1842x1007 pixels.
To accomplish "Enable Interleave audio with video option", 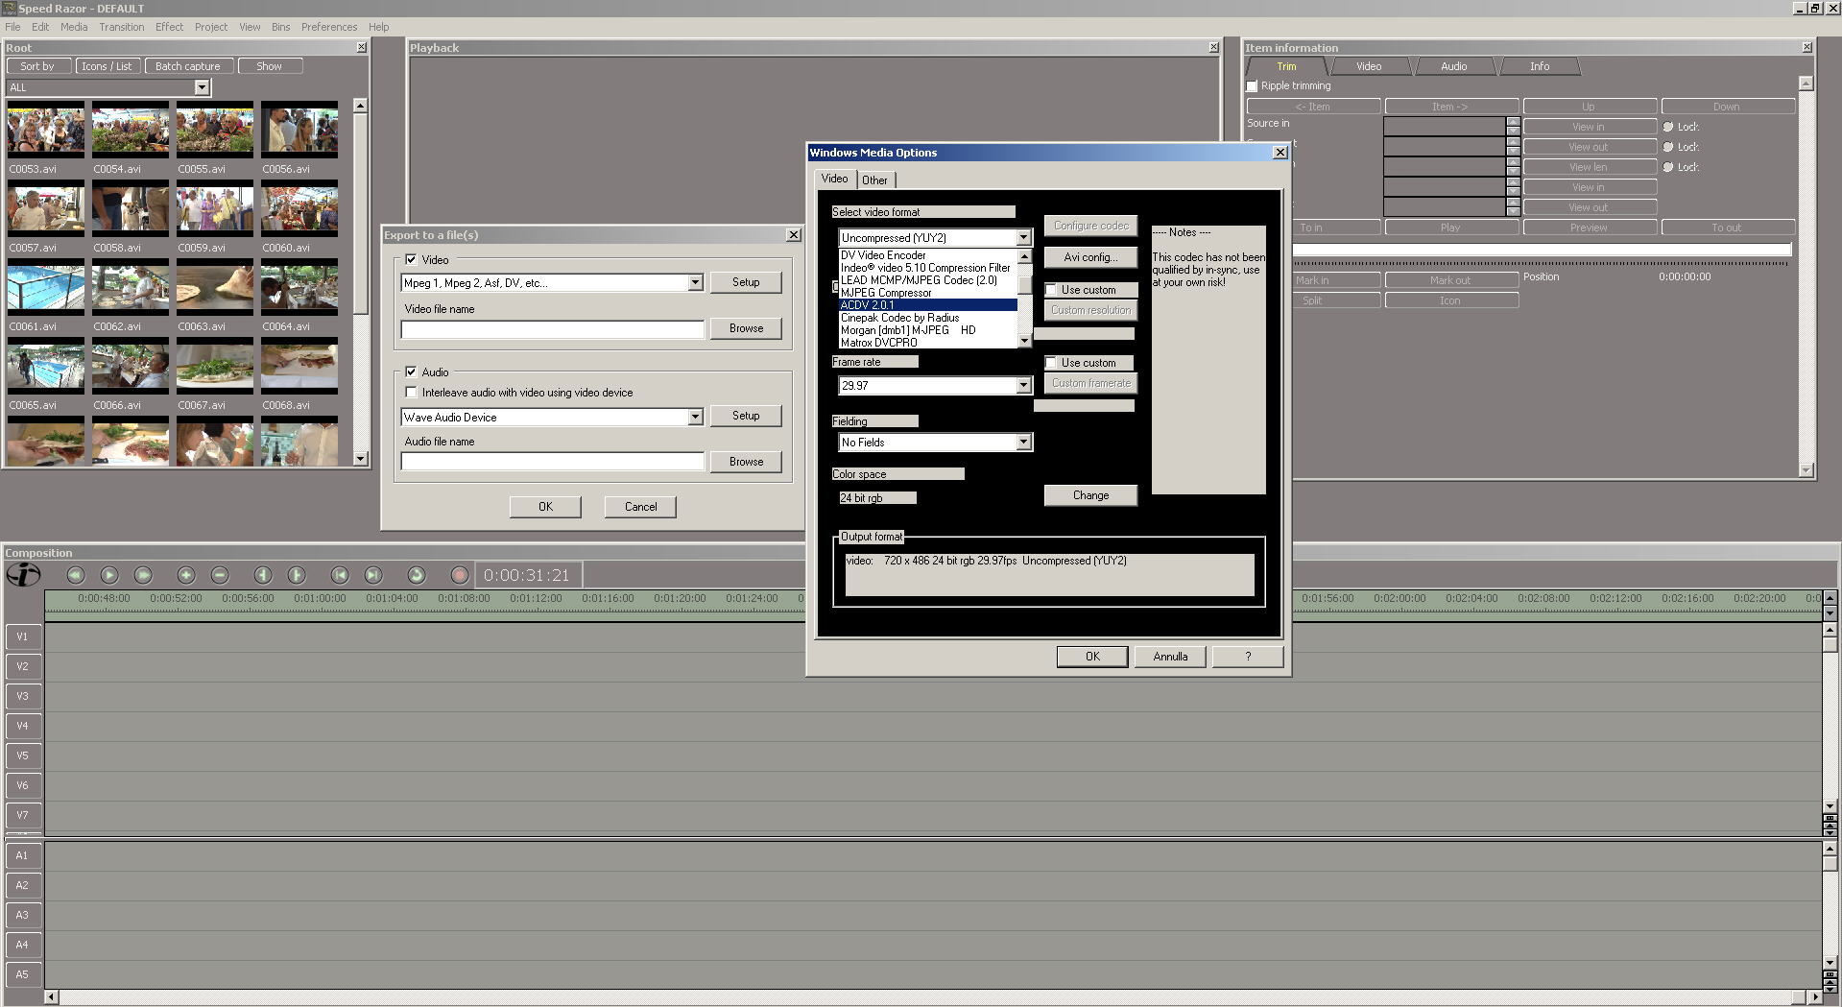I will 411,393.
